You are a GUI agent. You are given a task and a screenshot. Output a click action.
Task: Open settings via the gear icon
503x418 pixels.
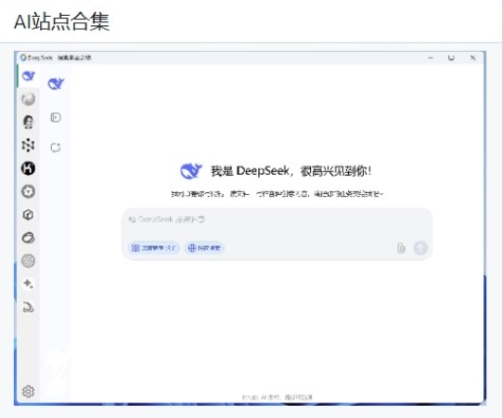pos(28,391)
